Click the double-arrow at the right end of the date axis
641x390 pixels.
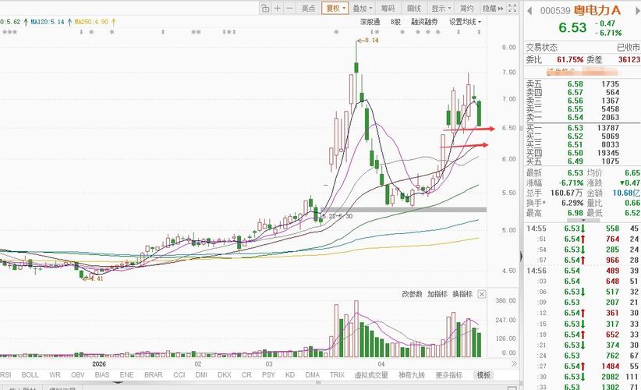514,363
